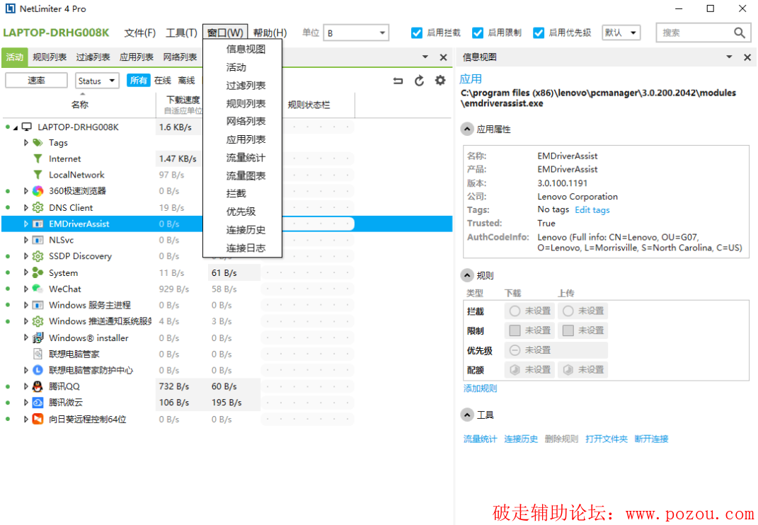Click the Internet filter funnel icon
The height and width of the screenshot is (525, 758).
pyautogui.click(x=38, y=158)
